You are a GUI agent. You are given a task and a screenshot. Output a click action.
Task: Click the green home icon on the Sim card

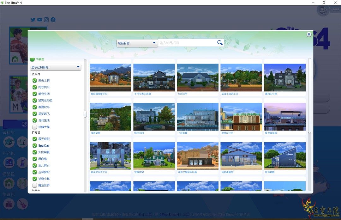point(15,59)
